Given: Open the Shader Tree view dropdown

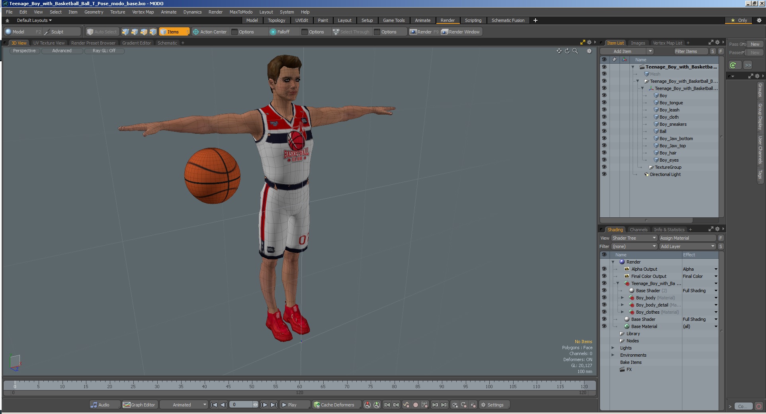Looking at the screenshot, I should click(634, 238).
